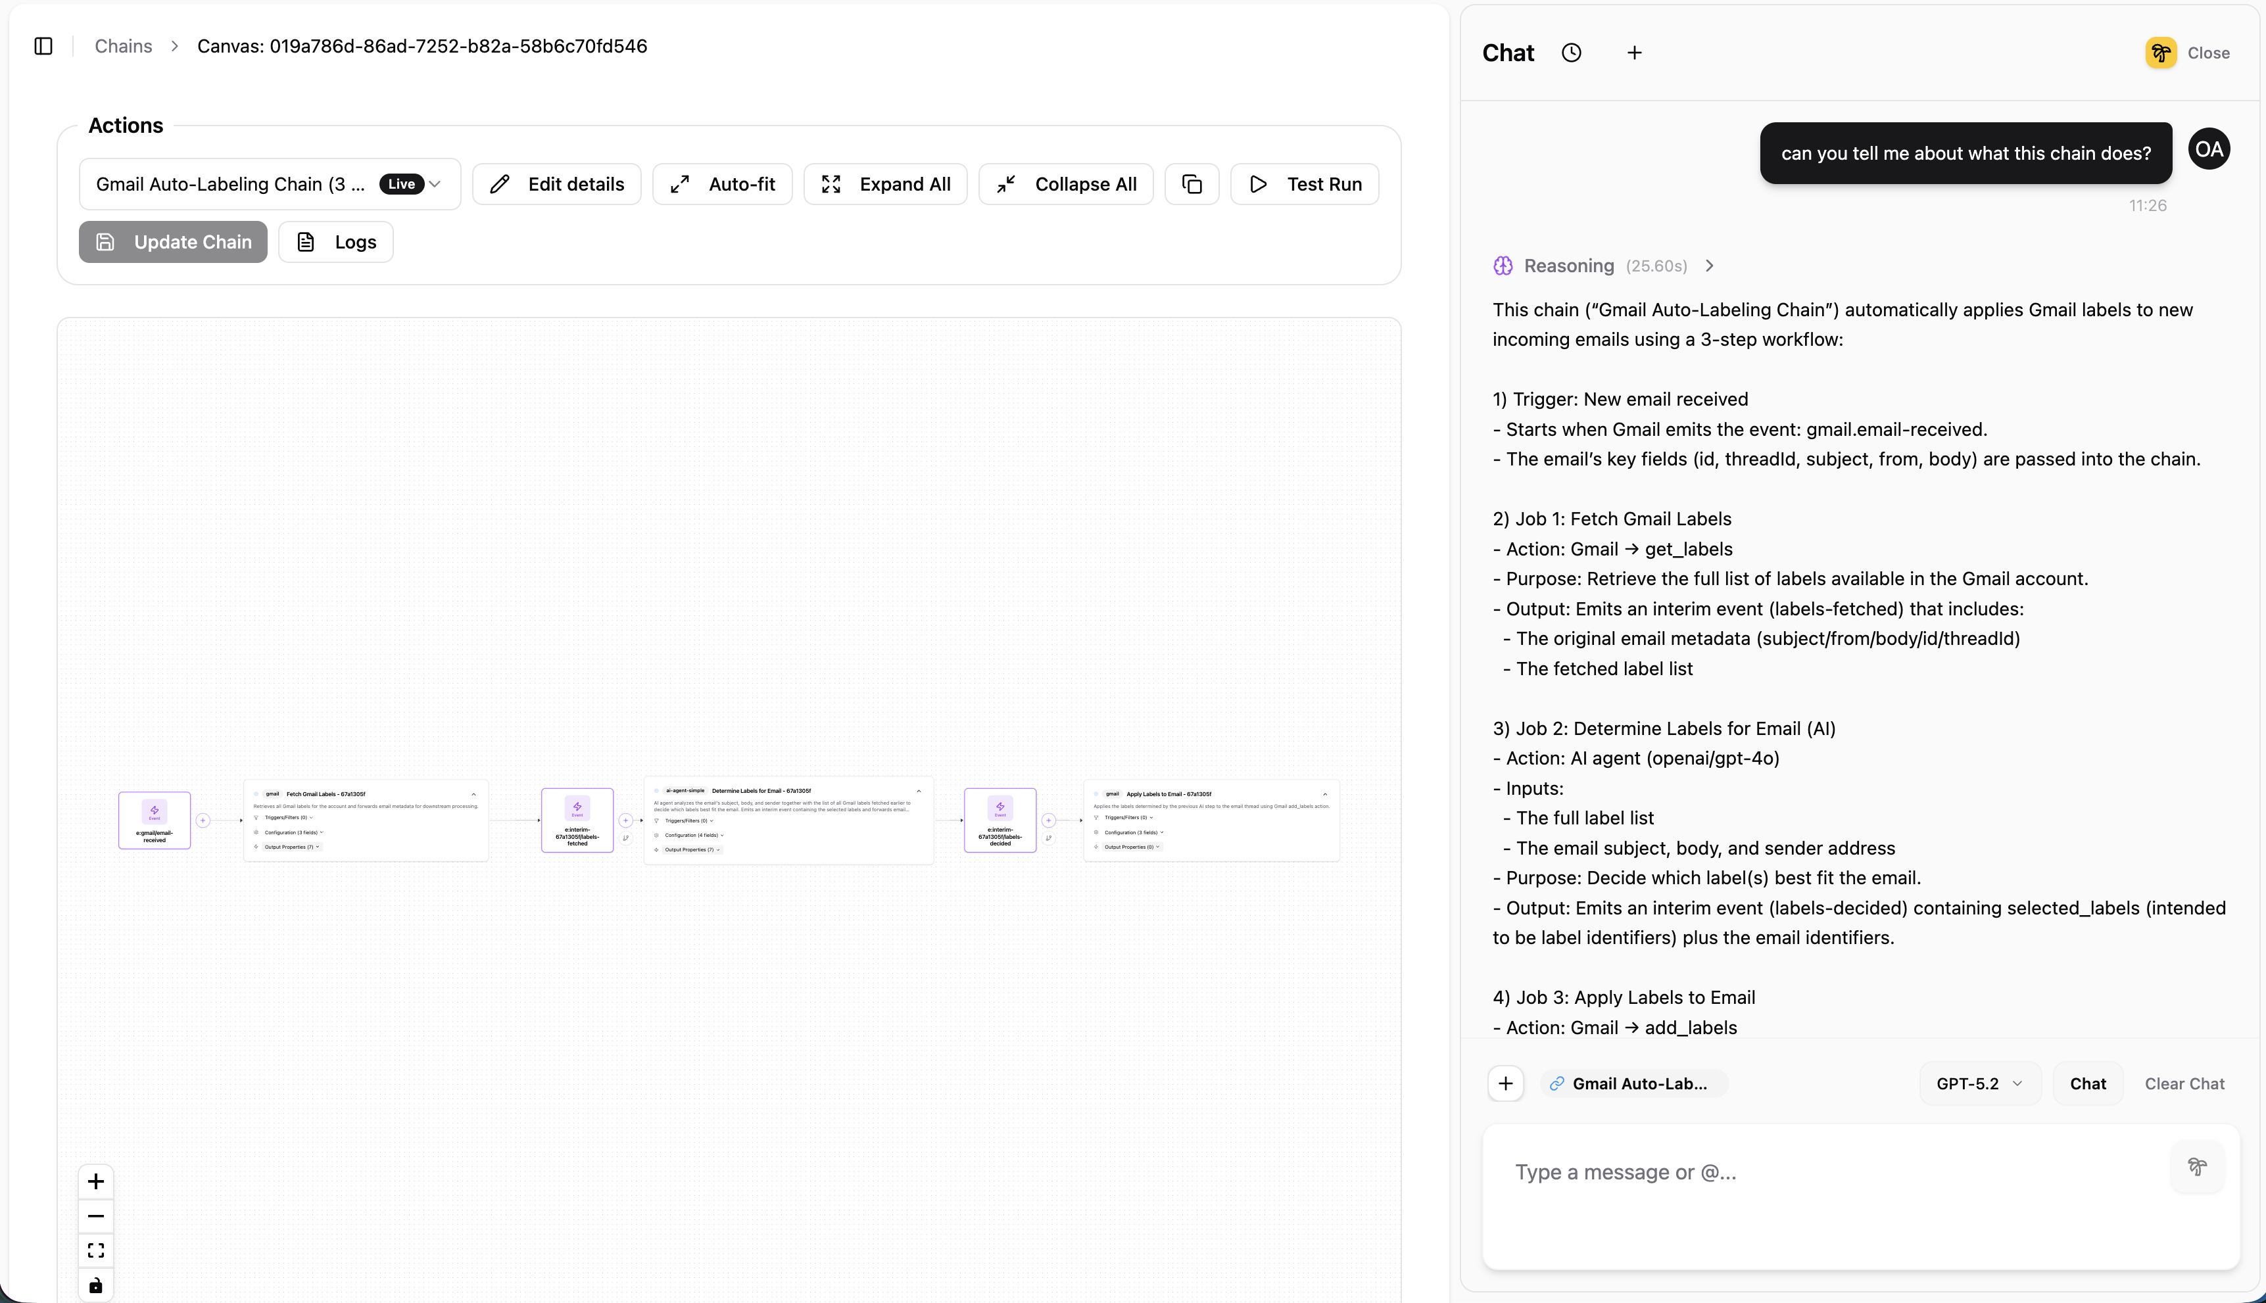2266x1303 pixels.
Task: Open chat history via the clock icon
Action: point(1572,52)
